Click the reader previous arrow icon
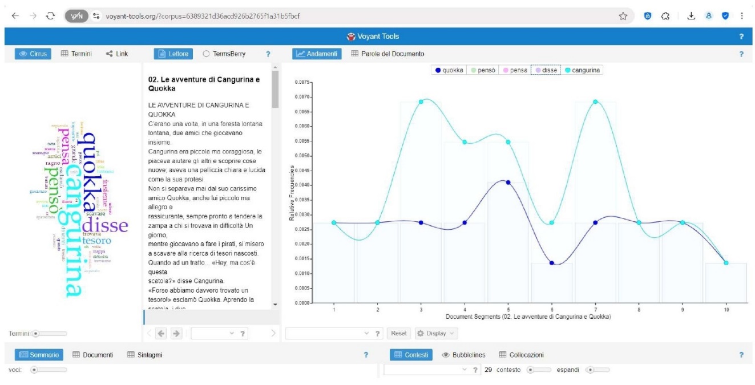The image size is (755, 385). pos(161,333)
